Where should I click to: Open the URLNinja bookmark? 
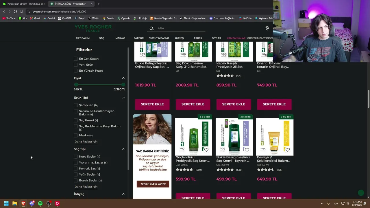pyautogui.click(x=140, y=18)
